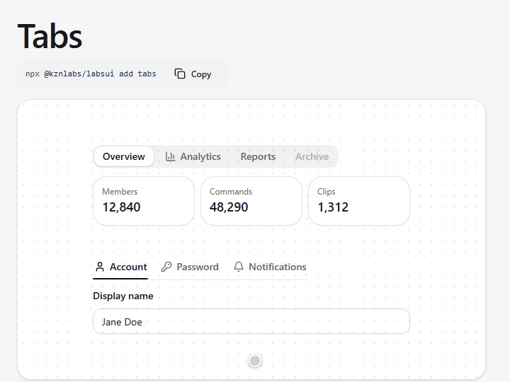Click the gray circular handle below input
This screenshot has height=382, width=510.
click(255, 361)
